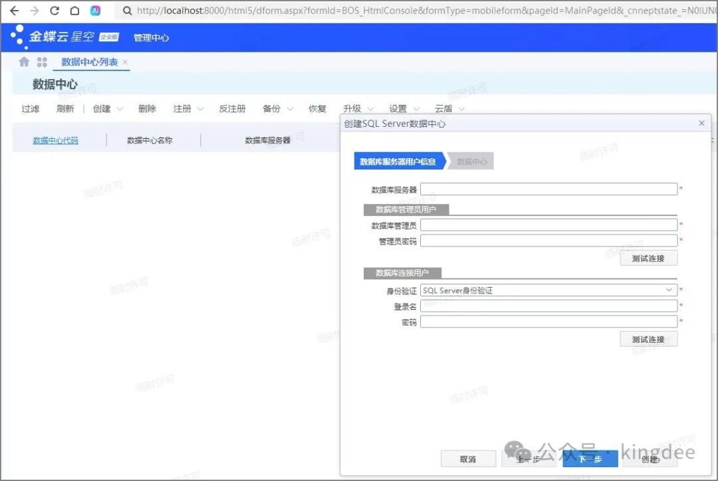Click 管理中心 in the top header
This screenshot has height=481, width=718.
click(x=151, y=38)
